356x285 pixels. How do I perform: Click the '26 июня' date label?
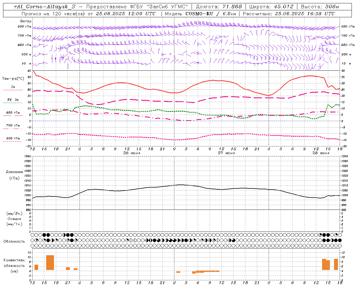coord(132,153)
